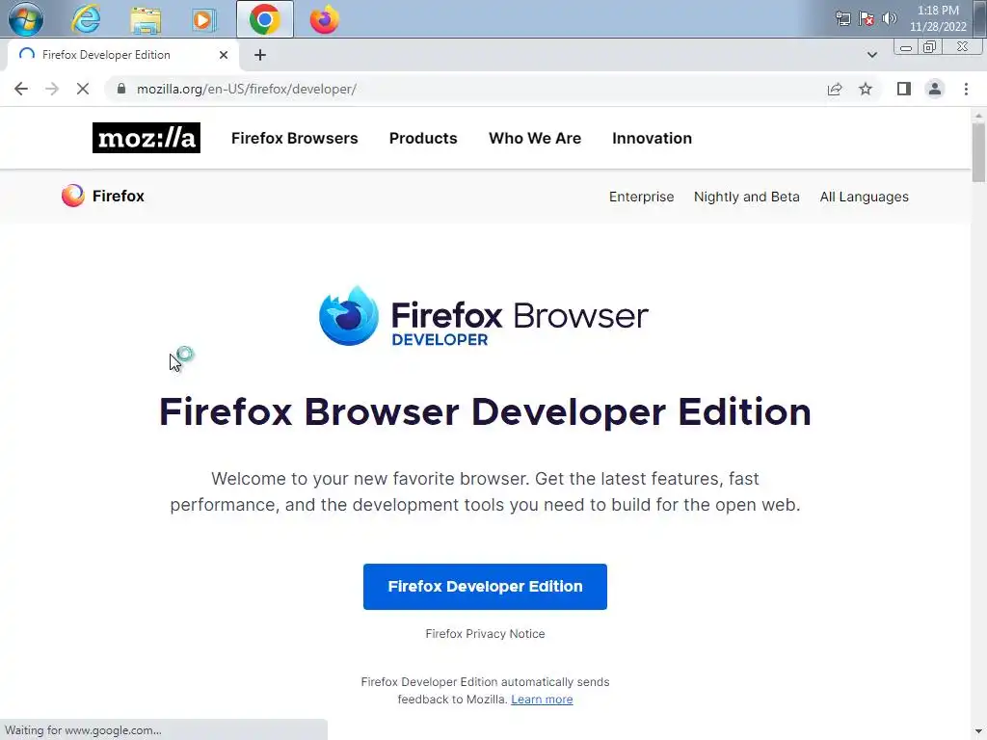View site information padlock icon
Image resolution: width=987 pixels, height=740 pixels.
point(121,89)
